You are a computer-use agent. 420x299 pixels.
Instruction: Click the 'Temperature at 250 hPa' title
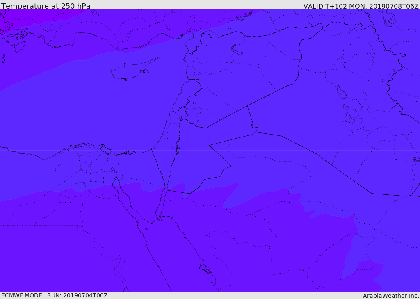(46, 6)
